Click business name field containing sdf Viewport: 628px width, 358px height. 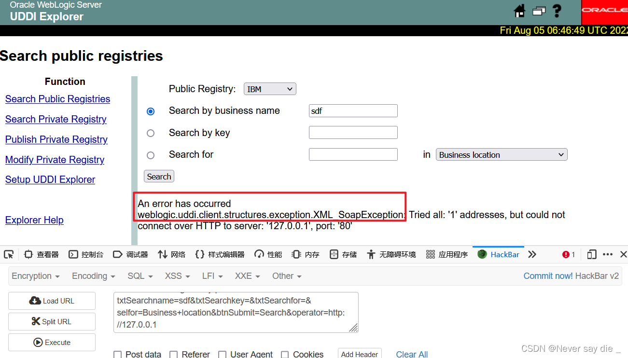pyautogui.click(x=353, y=110)
